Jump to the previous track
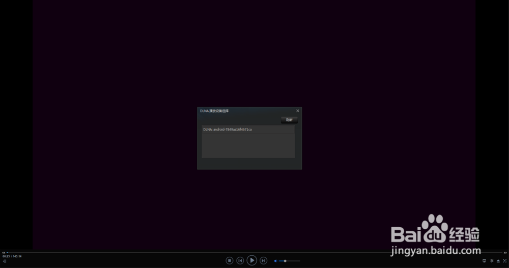 [240, 260]
